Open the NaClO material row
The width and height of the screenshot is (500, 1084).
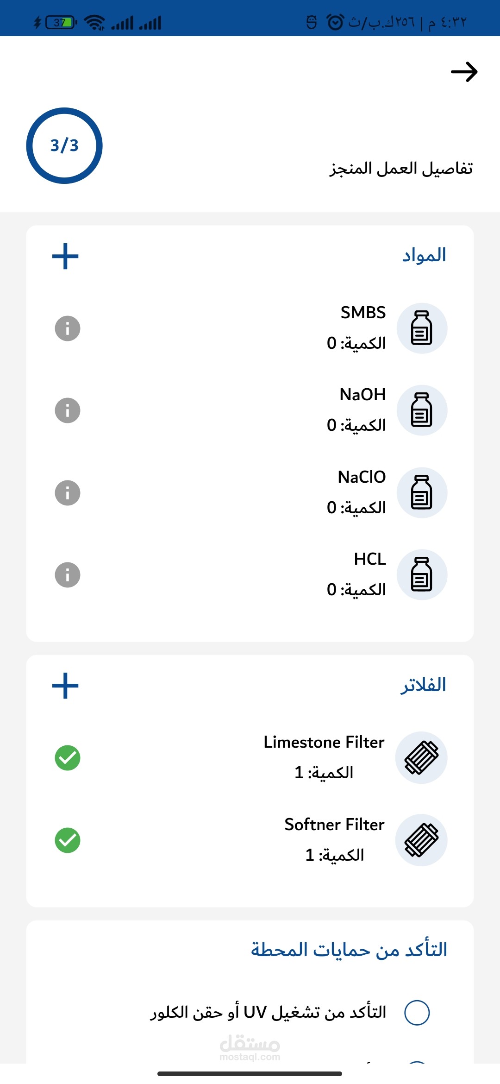pyautogui.click(x=361, y=492)
